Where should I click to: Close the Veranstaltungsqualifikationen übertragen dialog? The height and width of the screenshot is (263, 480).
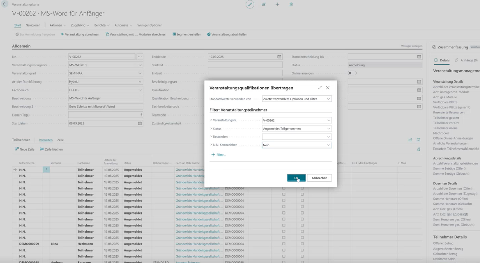328,88
